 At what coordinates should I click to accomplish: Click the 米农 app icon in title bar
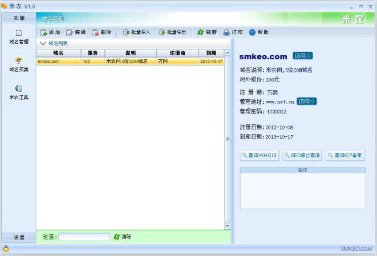[5, 6]
